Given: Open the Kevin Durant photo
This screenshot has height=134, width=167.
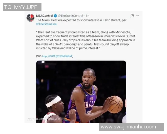Looking at the screenshot, I should point(81,92).
